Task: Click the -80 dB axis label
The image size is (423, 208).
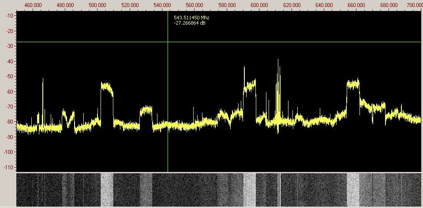Action: pos(9,122)
